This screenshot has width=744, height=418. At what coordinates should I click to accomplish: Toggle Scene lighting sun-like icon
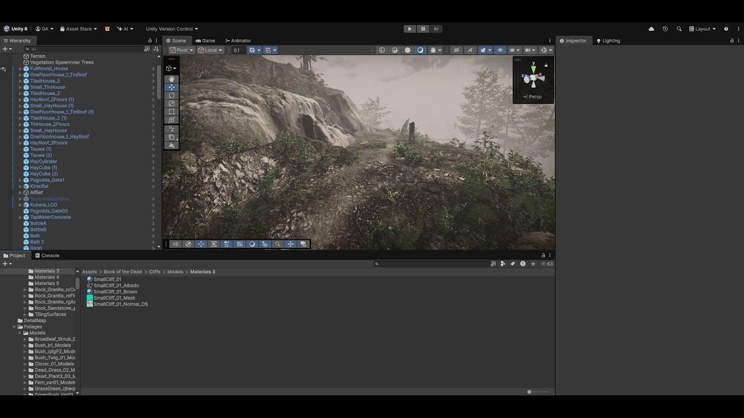click(x=433, y=50)
